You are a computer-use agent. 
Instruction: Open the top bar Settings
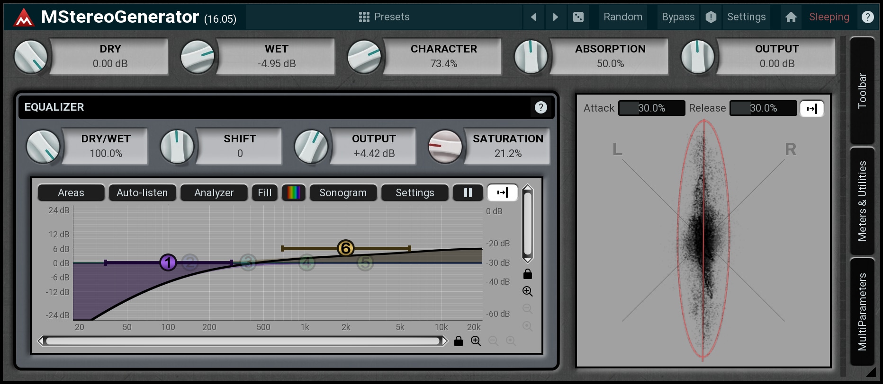pyautogui.click(x=746, y=17)
